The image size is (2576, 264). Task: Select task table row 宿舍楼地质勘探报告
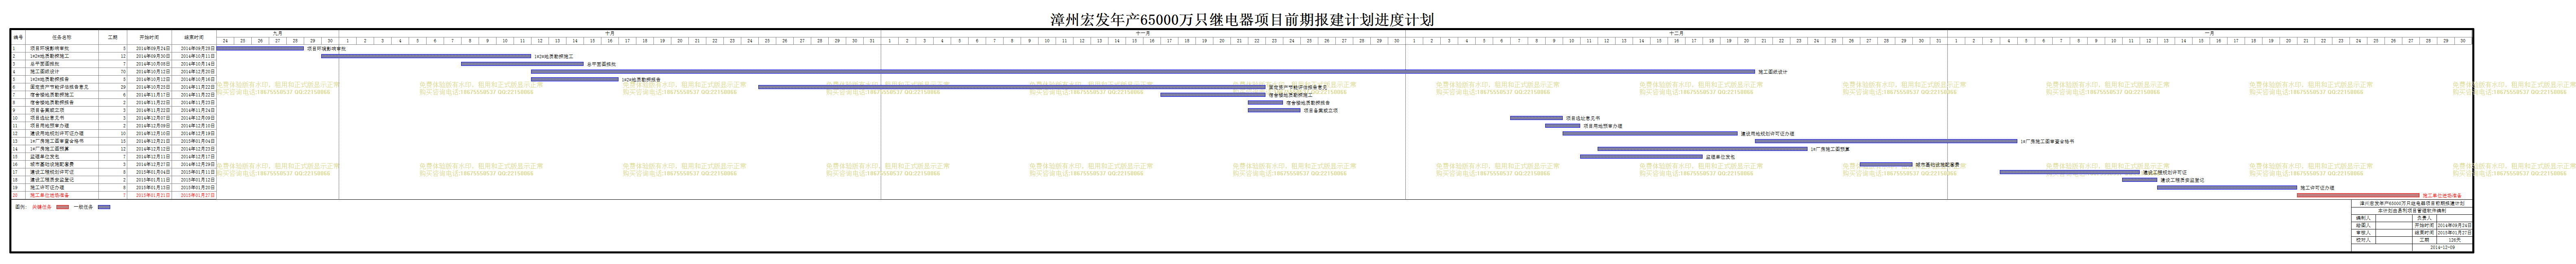[x=114, y=102]
